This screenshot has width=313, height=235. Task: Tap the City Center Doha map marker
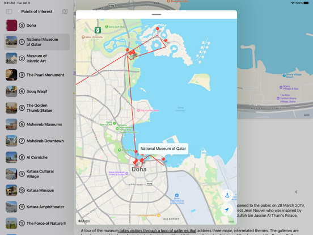coord(138,110)
